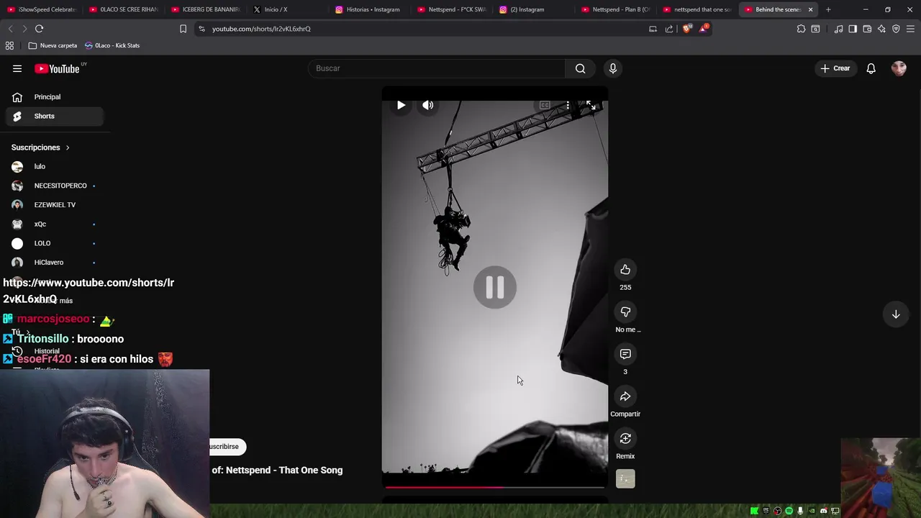Open more options on the video player
The width and height of the screenshot is (921, 518).
(x=568, y=106)
